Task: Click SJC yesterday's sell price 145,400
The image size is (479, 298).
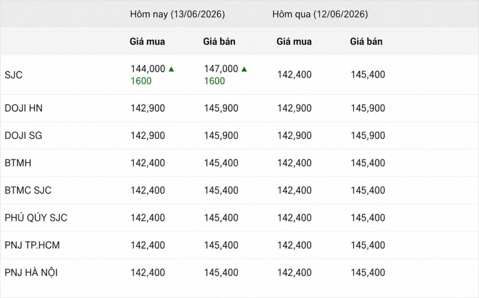Action: (368, 74)
